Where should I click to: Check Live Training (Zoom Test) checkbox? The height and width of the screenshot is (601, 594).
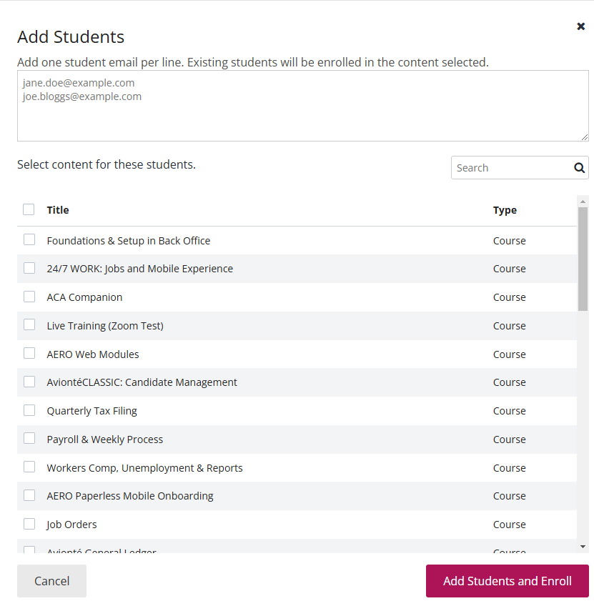coord(29,324)
